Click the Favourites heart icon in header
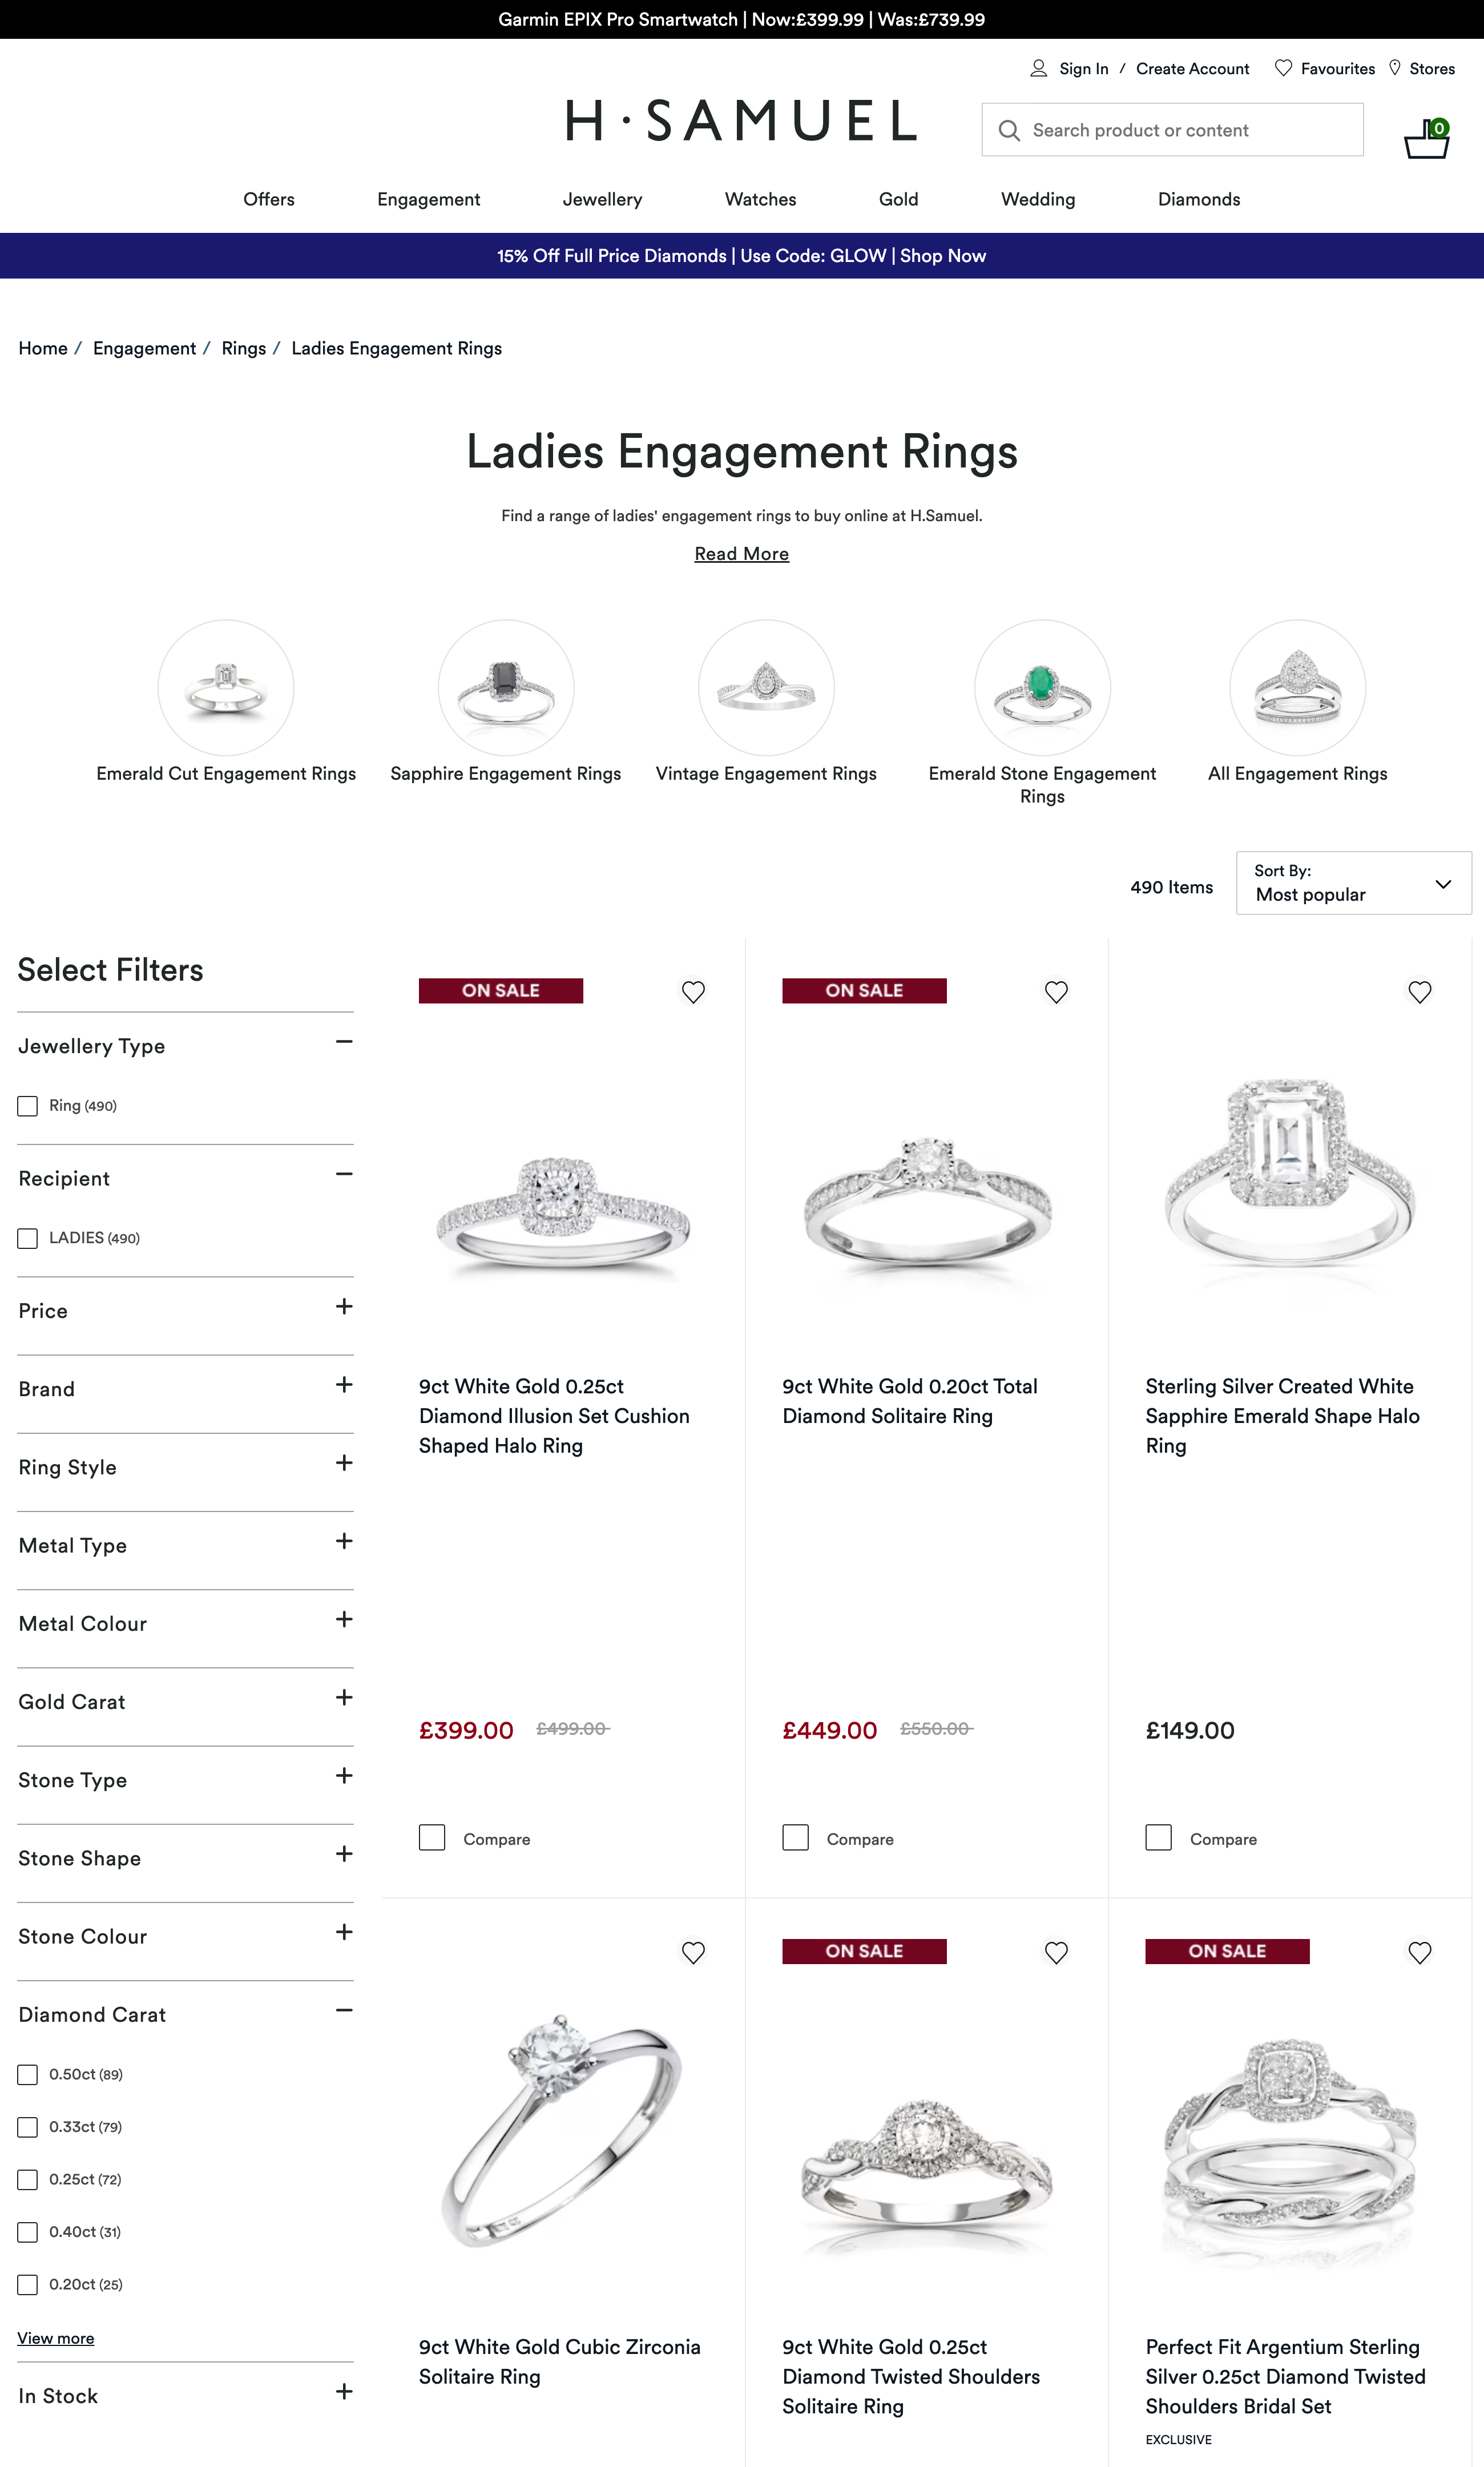 pyautogui.click(x=1283, y=68)
